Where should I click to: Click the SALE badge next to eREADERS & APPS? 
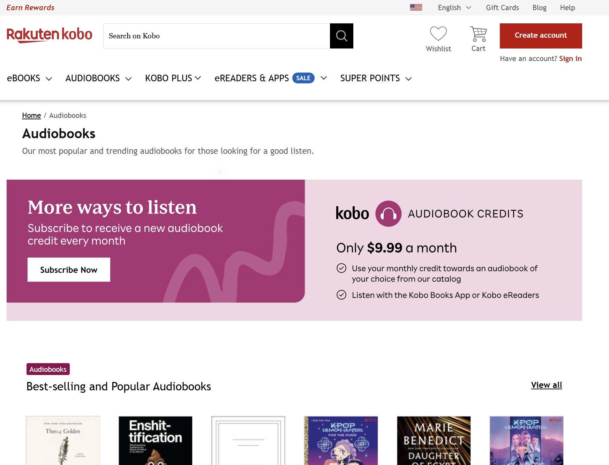point(303,78)
